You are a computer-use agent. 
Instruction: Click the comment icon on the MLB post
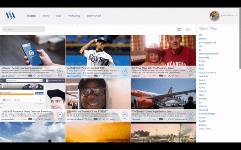click(x=96, y=76)
